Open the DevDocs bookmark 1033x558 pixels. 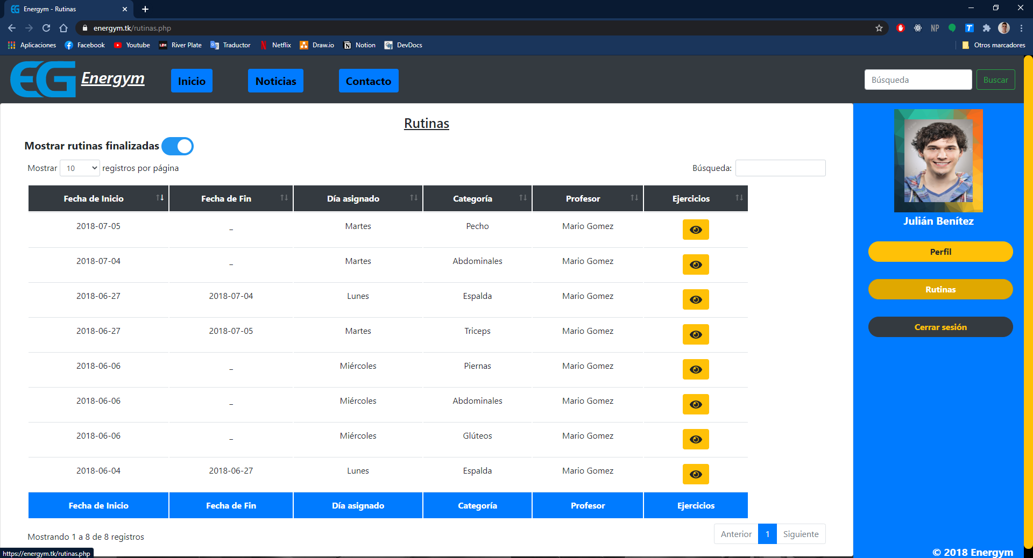click(x=404, y=45)
